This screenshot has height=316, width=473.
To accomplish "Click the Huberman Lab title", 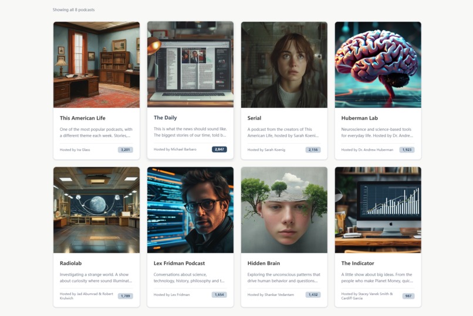I will [360, 118].
